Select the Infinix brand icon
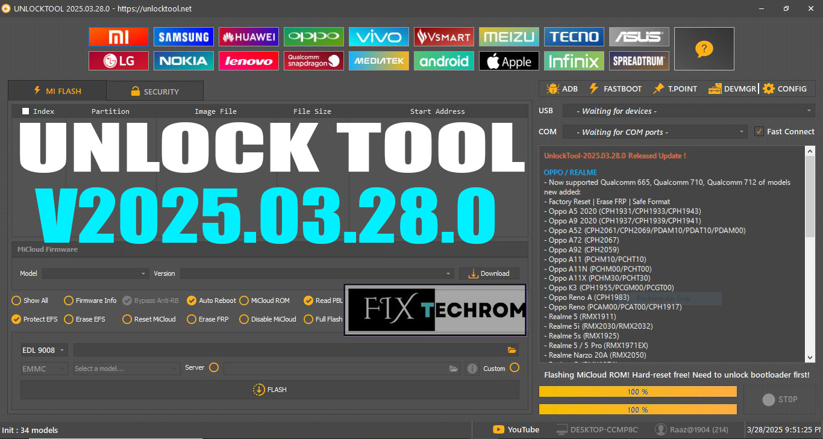This screenshot has height=439, width=823. [574, 61]
